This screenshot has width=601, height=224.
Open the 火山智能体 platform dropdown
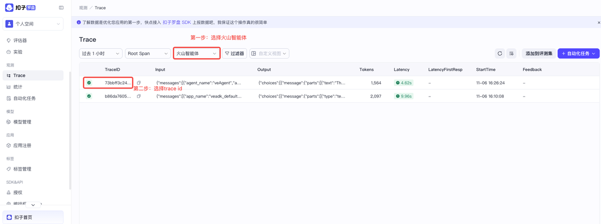pyautogui.click(x=196, y=53)
